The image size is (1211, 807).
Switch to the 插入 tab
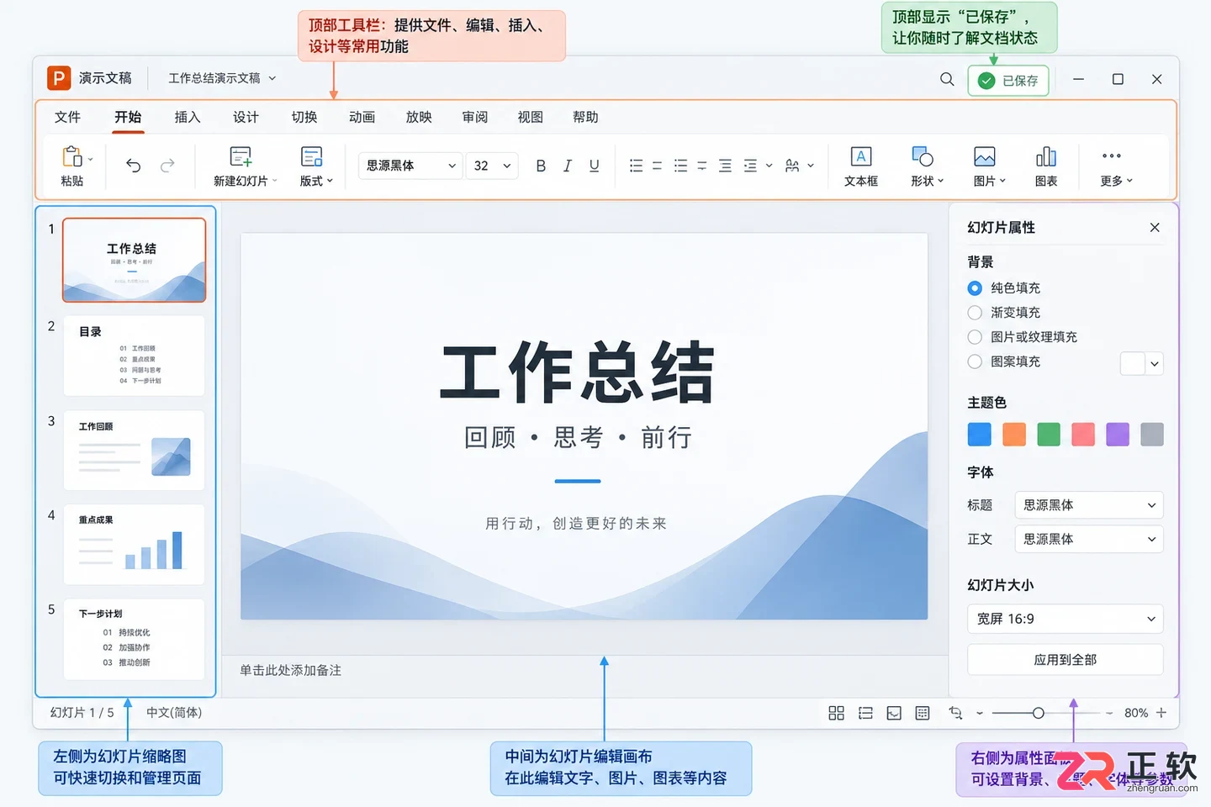[x=187, y=117]
